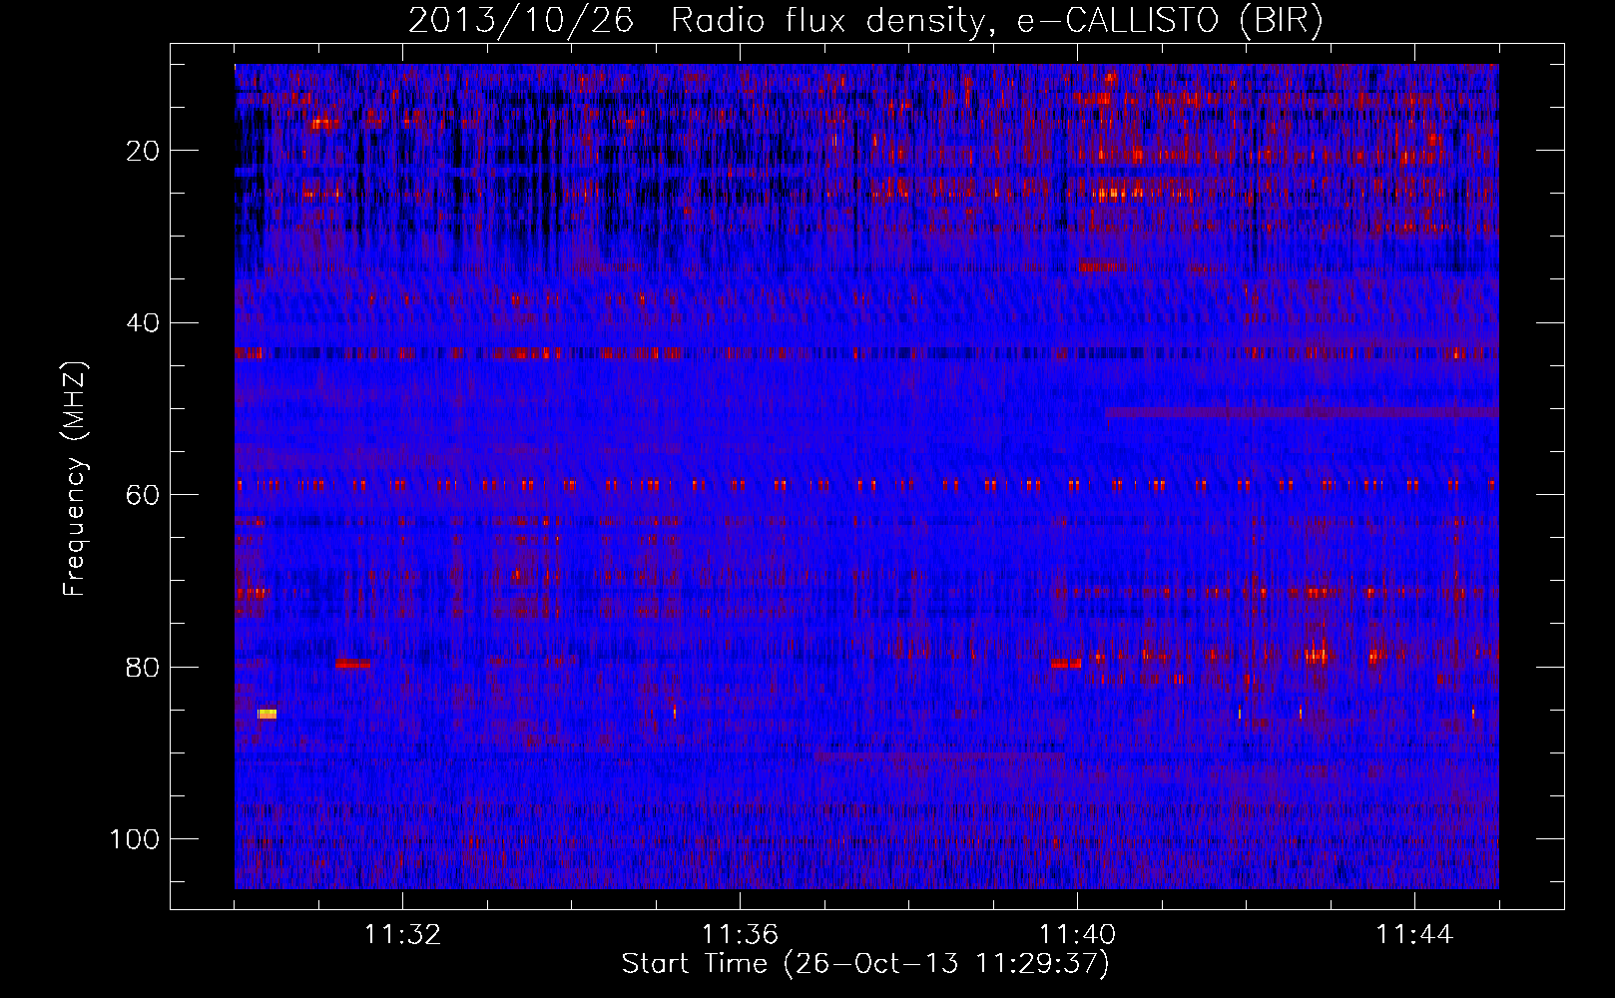Click the red burst at 80 MHz before 11:40
Image resolution: width=1615 pixels, height=998 pixels.
point(1066,664)
